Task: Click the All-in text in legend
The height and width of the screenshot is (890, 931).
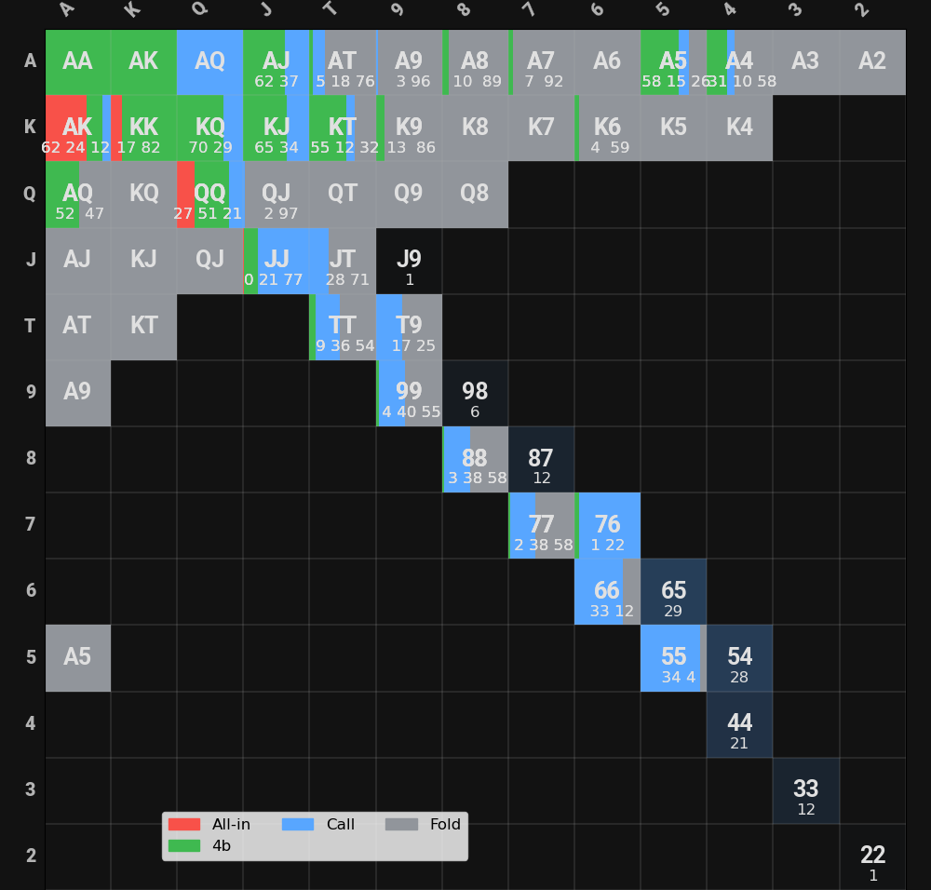Action: pos(231,824)
